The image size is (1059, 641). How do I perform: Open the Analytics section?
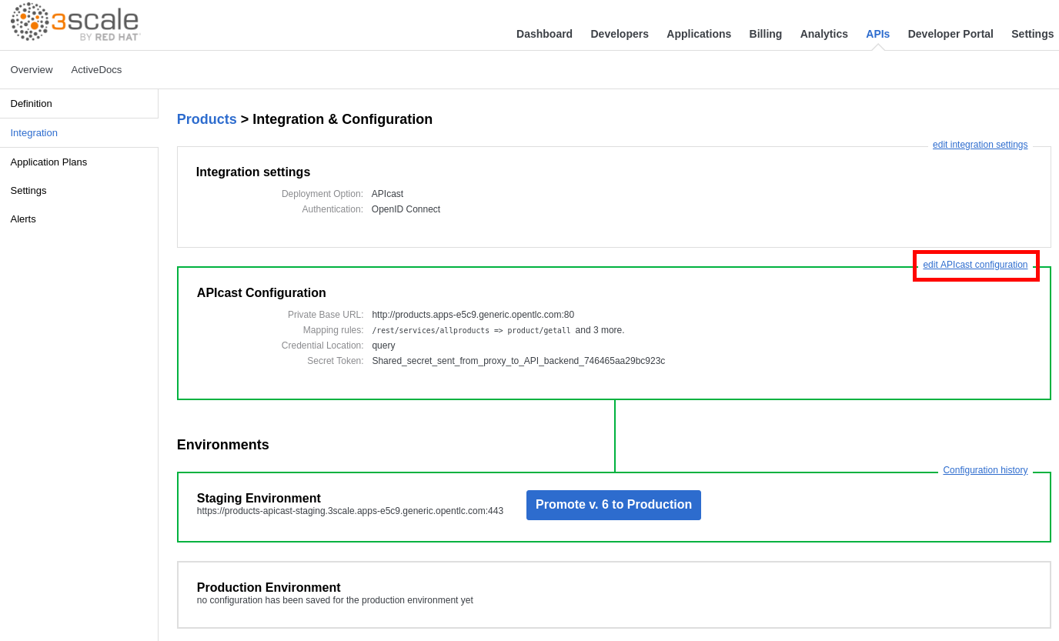coord(823,34)
